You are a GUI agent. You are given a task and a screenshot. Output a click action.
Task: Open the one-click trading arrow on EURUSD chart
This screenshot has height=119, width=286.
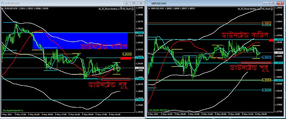[3, 9]
